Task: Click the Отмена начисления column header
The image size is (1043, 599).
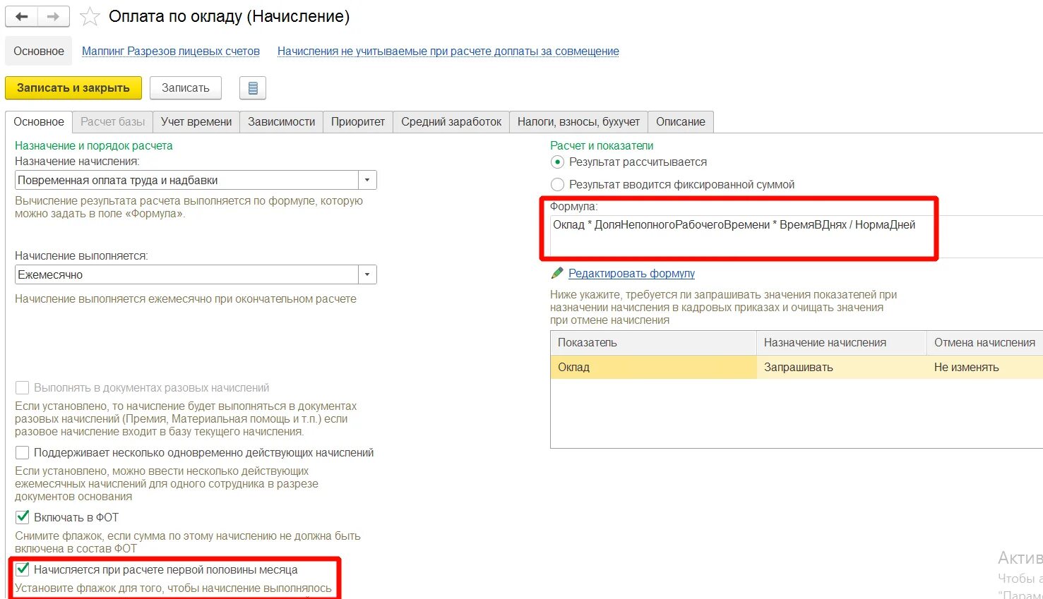Action: (x=984, y=342)
